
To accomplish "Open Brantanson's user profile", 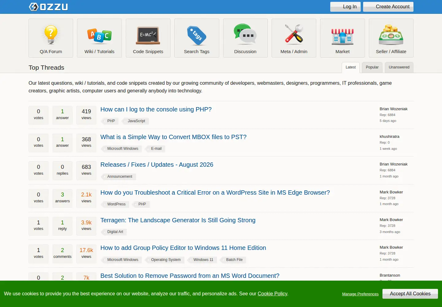I will tap(390, 275).
